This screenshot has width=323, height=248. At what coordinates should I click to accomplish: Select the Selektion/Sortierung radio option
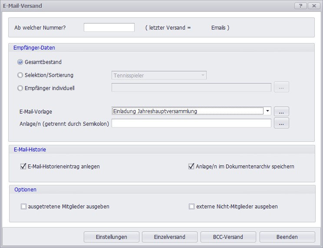(x=20, y=75)
